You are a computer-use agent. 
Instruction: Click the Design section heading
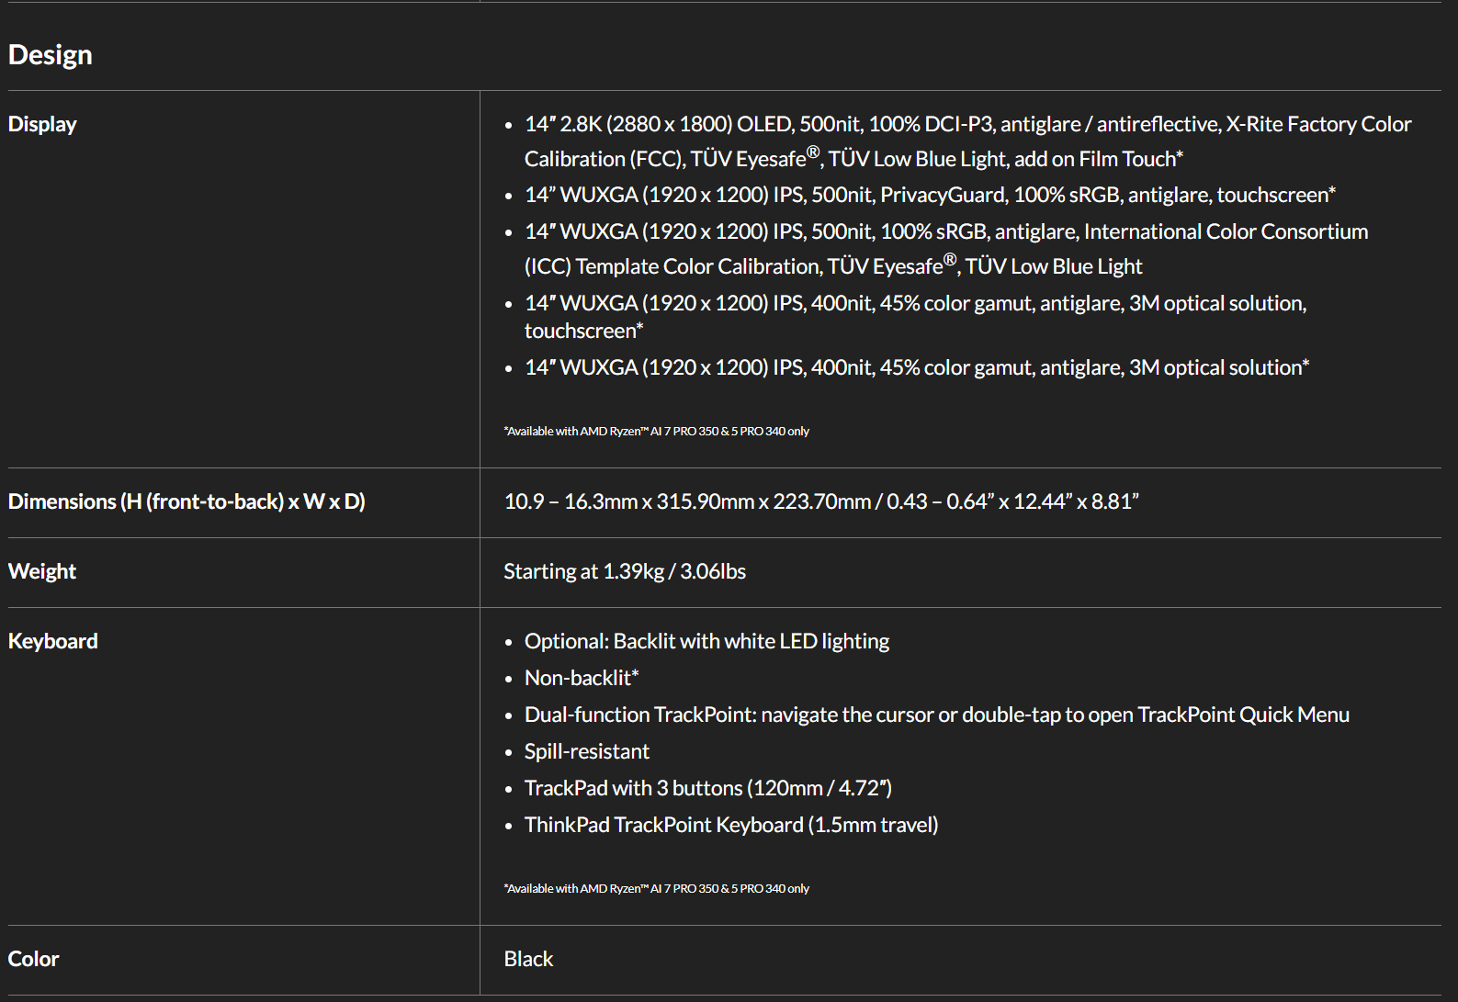click(51, 55)
